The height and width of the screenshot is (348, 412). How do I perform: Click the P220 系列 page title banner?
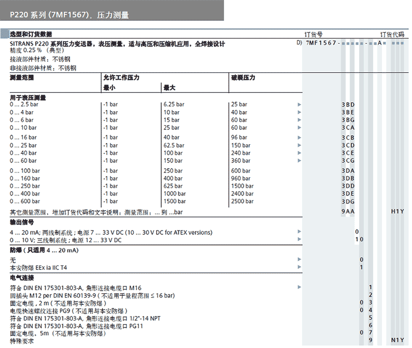coord(69,15)
